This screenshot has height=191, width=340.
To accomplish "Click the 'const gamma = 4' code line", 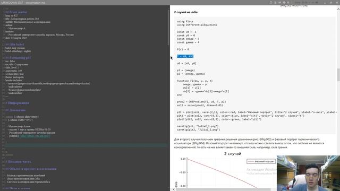I will click(188, 42).
